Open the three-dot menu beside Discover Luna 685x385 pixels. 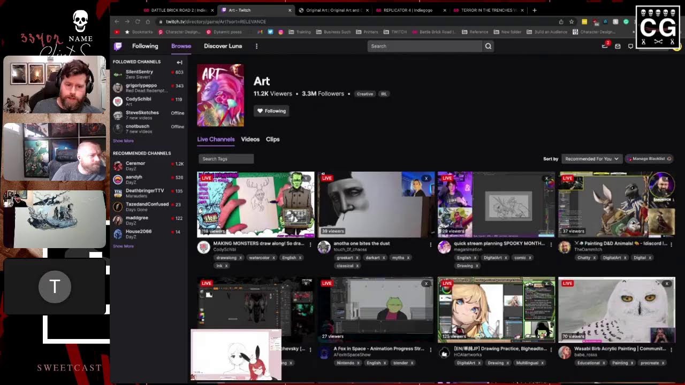(256, 47)
